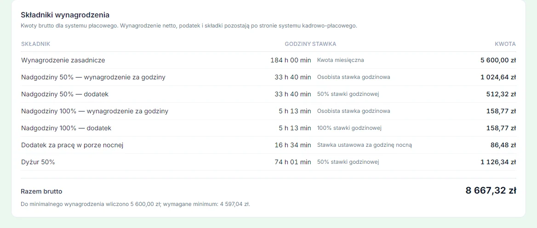Click the 'STAWKA' column header
Image resolution: width=537 pixels, height=228 pixels.
pos(324,44)
